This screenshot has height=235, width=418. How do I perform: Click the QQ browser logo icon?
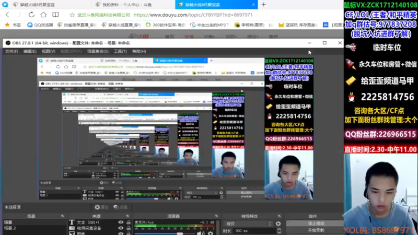coord(5,5)
